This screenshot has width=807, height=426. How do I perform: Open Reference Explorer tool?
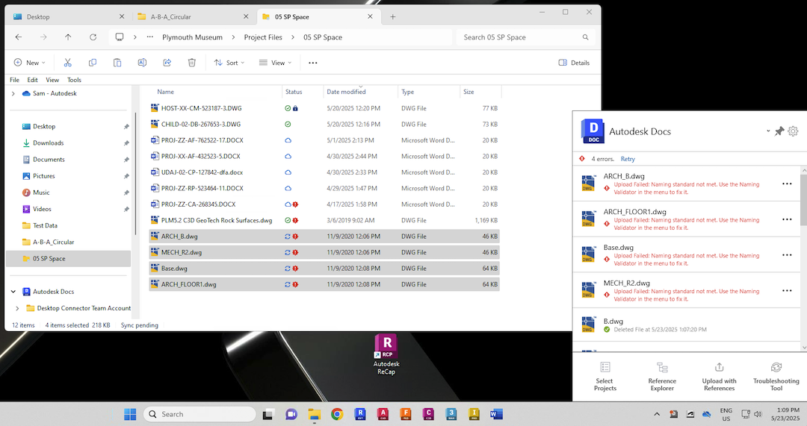pyautogui.click(x=662, y=377)
